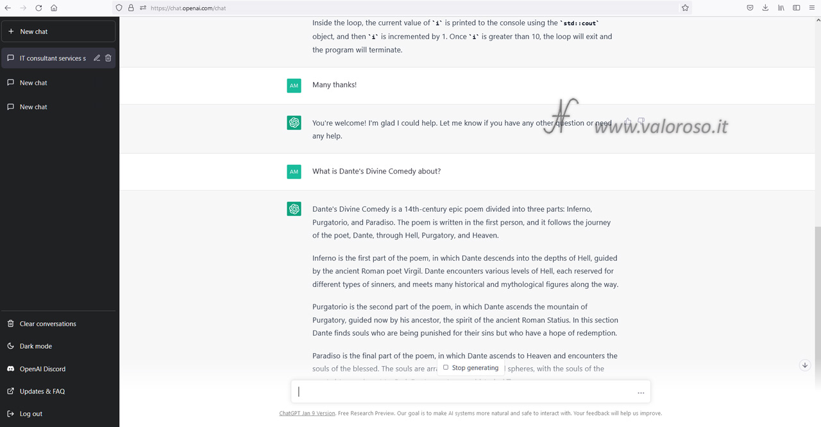821x427 pixels.
Task: Click the Updates & FAQ link
Action: coord(42,391)
